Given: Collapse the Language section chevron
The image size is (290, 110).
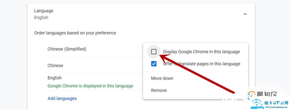Looking at the screenshot, I should [245, 14].
